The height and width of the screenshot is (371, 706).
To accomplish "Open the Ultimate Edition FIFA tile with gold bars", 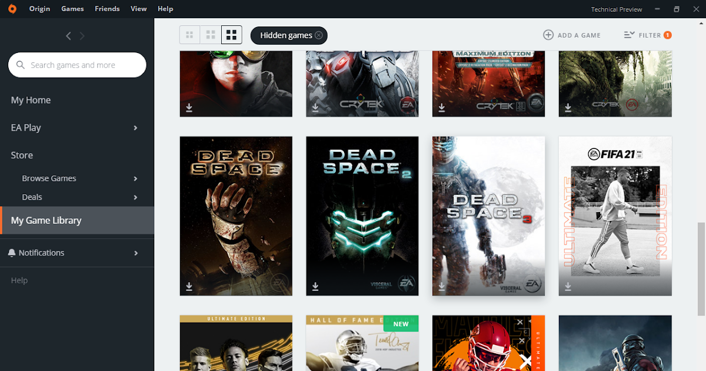I will tap(236, 343).
